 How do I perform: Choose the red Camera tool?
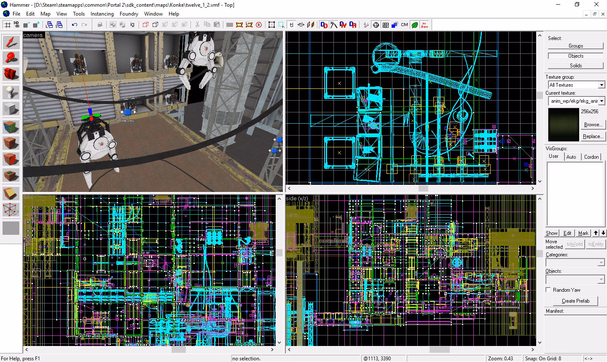[11, 75]
